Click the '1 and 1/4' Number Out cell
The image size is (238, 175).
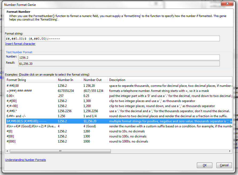[x=90, y=116]
